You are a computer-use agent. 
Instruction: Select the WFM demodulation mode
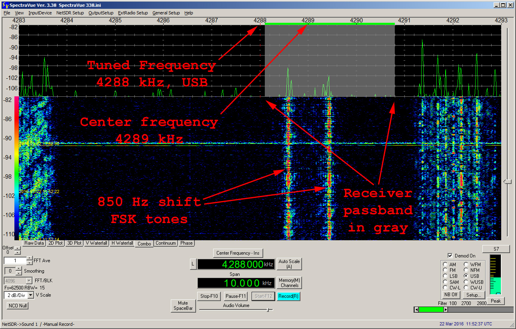[466, 264]
